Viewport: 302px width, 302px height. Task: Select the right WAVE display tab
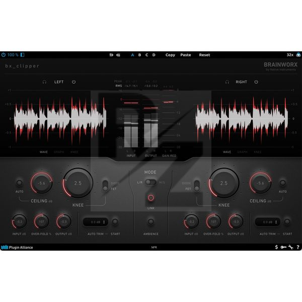pyautogui.click(x=227, y=152)
